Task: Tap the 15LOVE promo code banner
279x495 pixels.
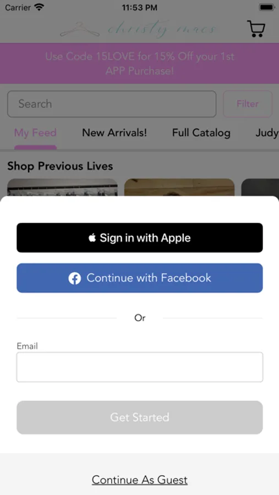Action: coord(139,63)
